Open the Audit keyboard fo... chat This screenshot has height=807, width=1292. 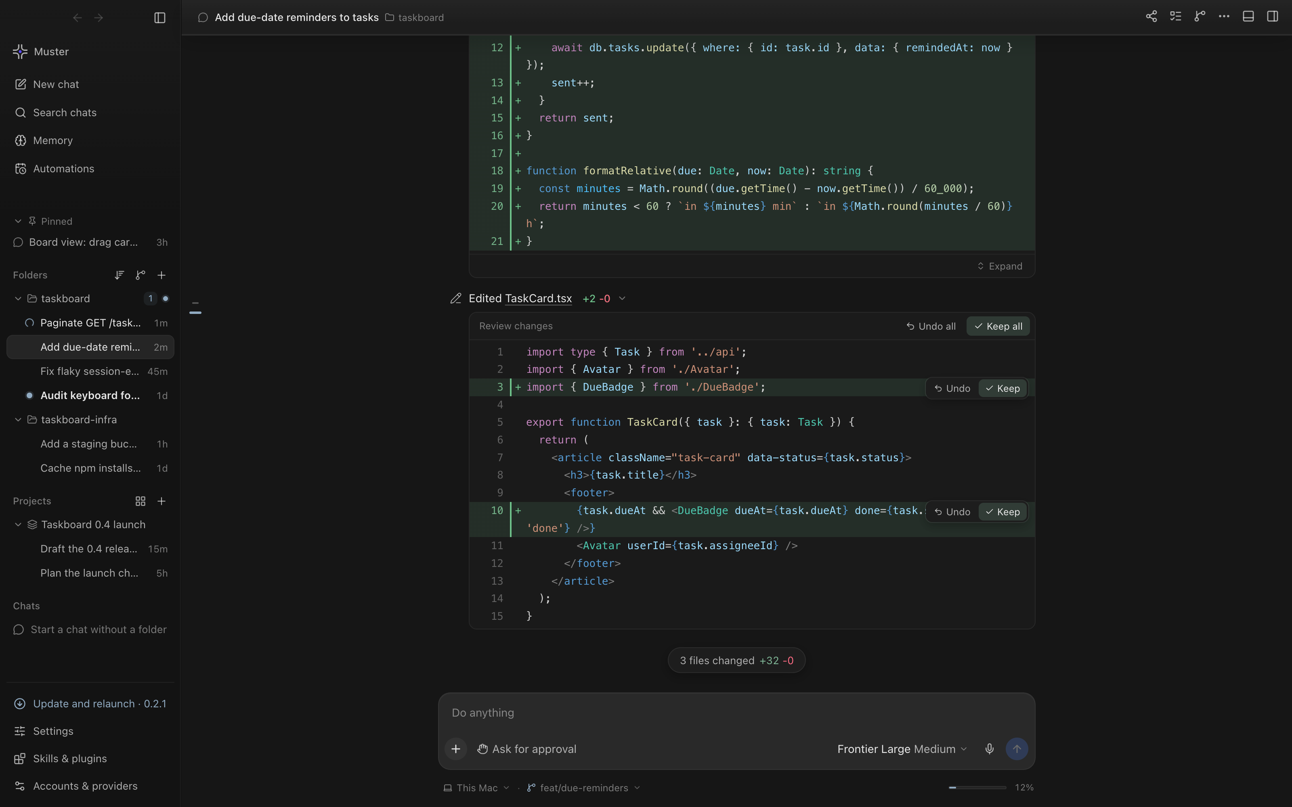tap(90, 395)
